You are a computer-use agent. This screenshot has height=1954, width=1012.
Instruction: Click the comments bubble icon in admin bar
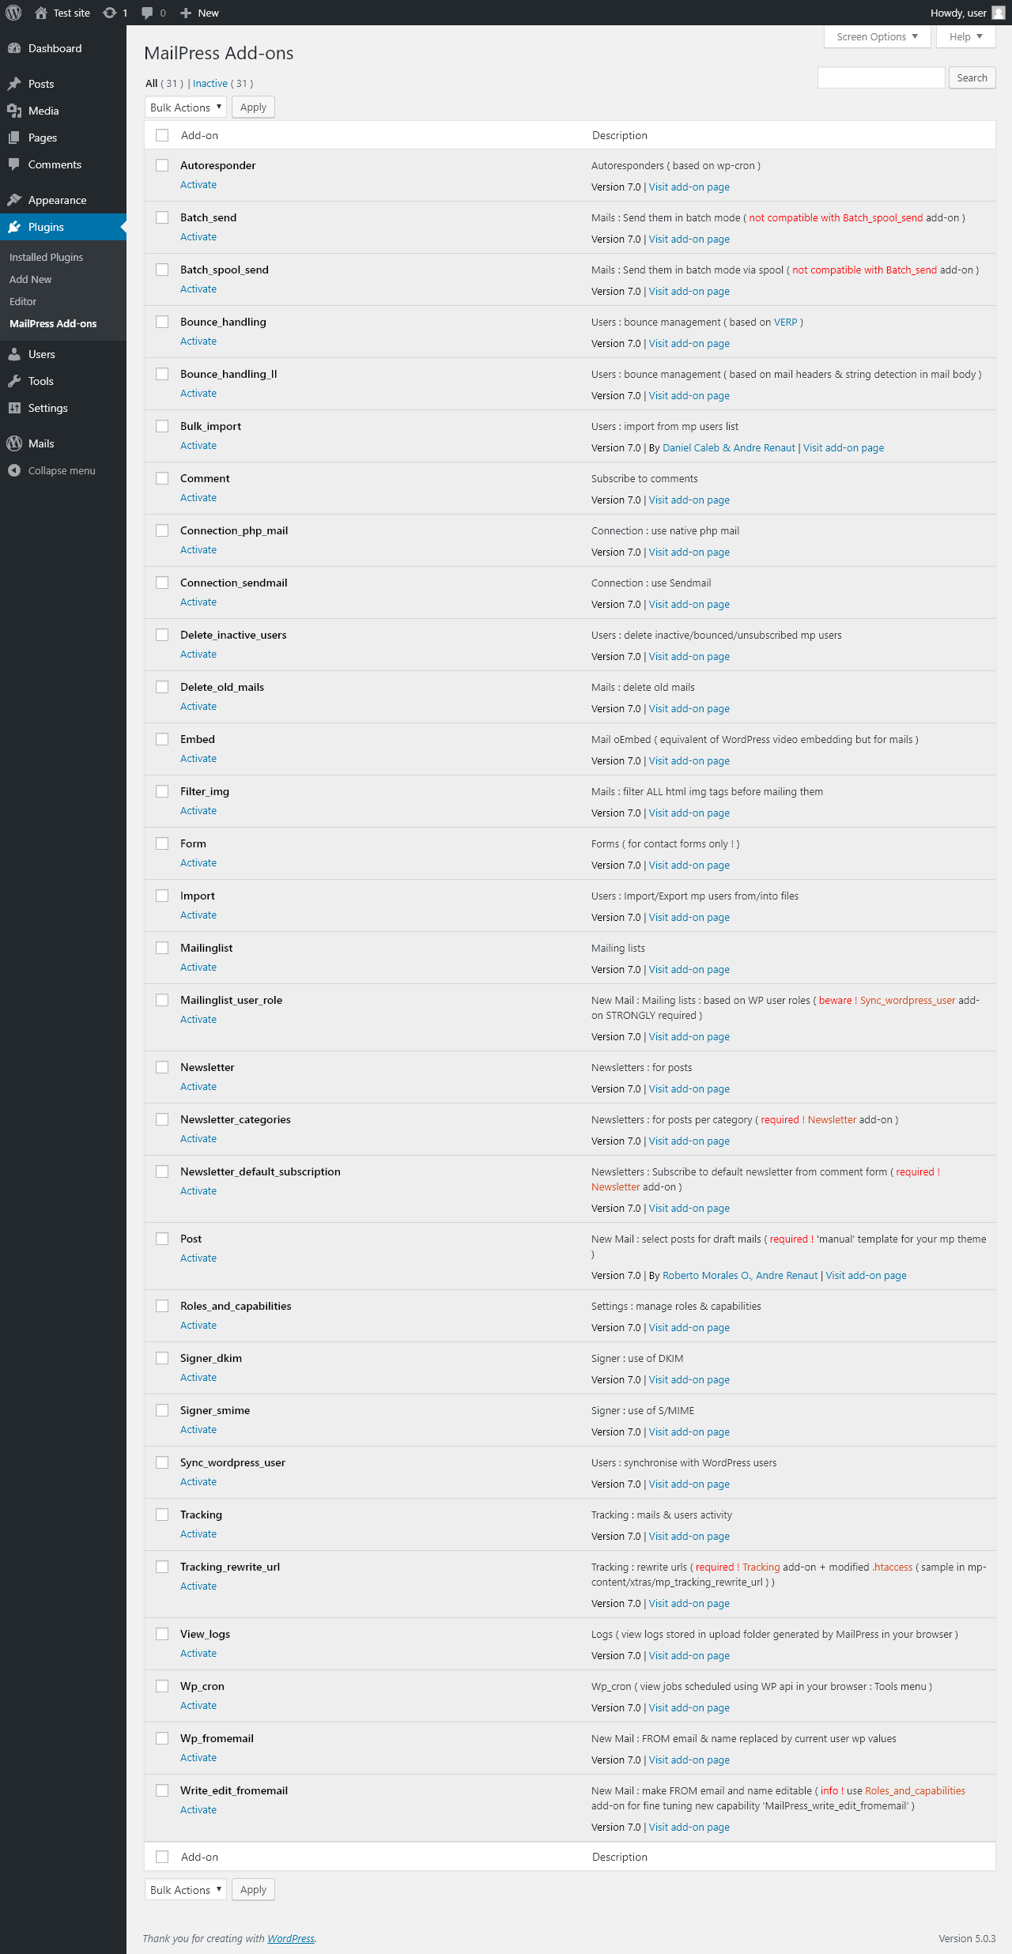click(x=147, y=13)
